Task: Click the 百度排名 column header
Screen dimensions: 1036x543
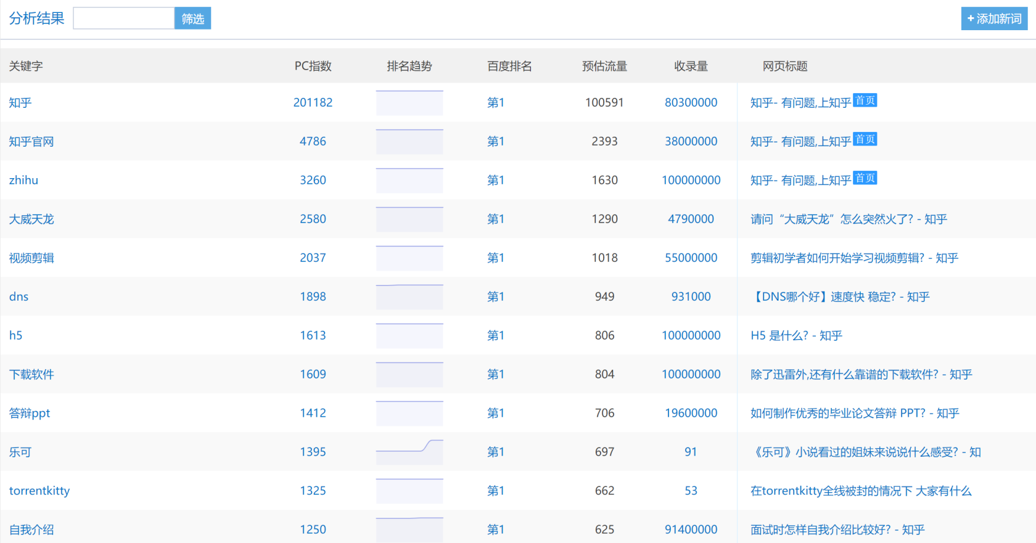Action: tap(509, 66)
